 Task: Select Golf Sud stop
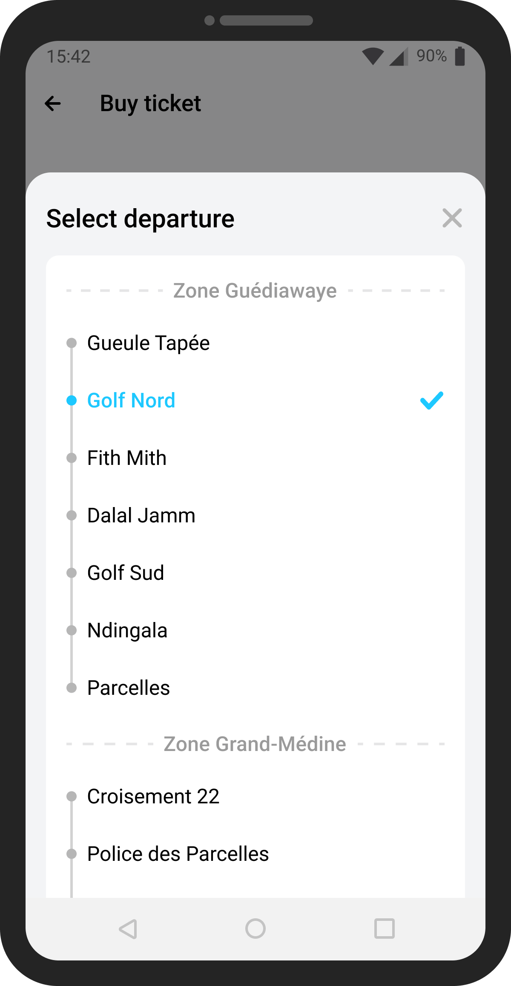coord(126,573)
